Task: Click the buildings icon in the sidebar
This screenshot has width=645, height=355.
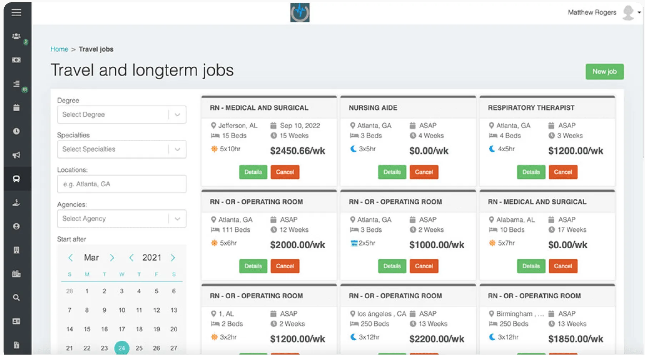Action: (17, 274)
